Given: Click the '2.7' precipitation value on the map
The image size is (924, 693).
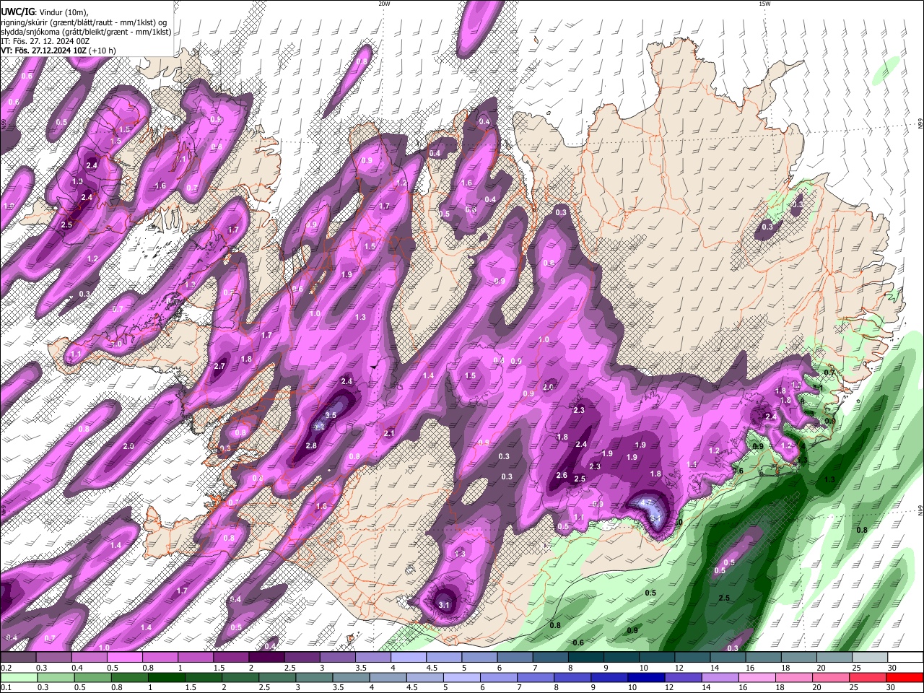Looking at the screenshot, I should [x=220, y=367].
